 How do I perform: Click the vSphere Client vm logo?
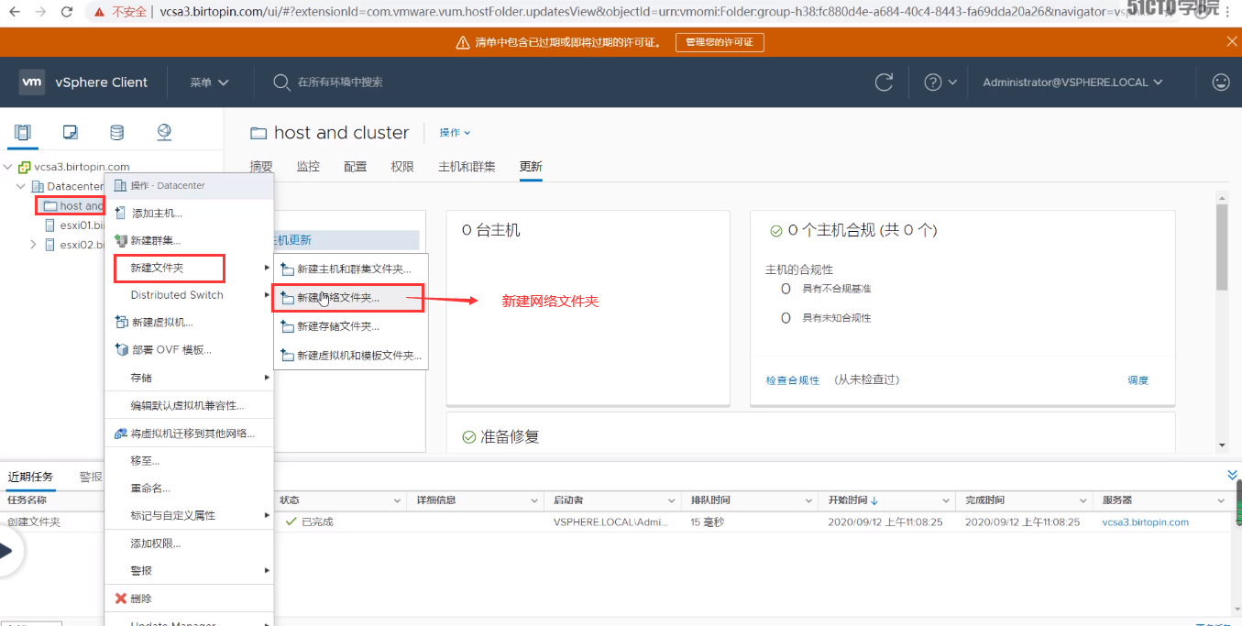pos(32,82)
